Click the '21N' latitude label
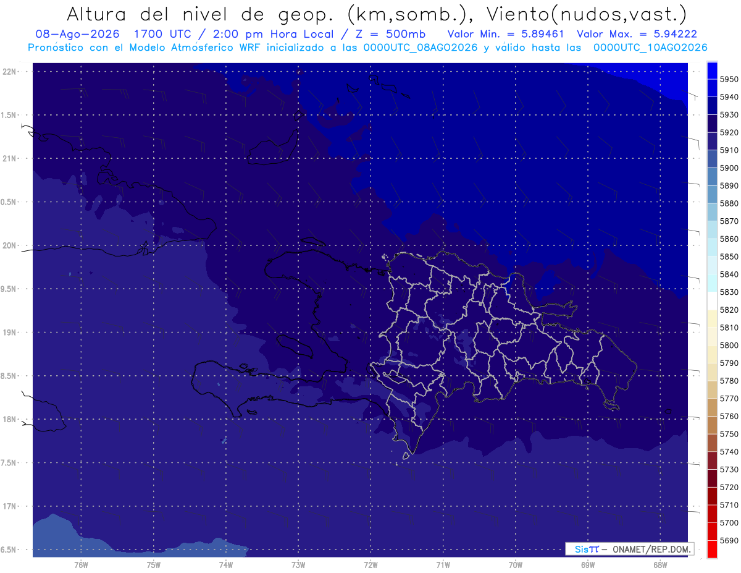This screenshot has width=741, height=573. [9, 159]
